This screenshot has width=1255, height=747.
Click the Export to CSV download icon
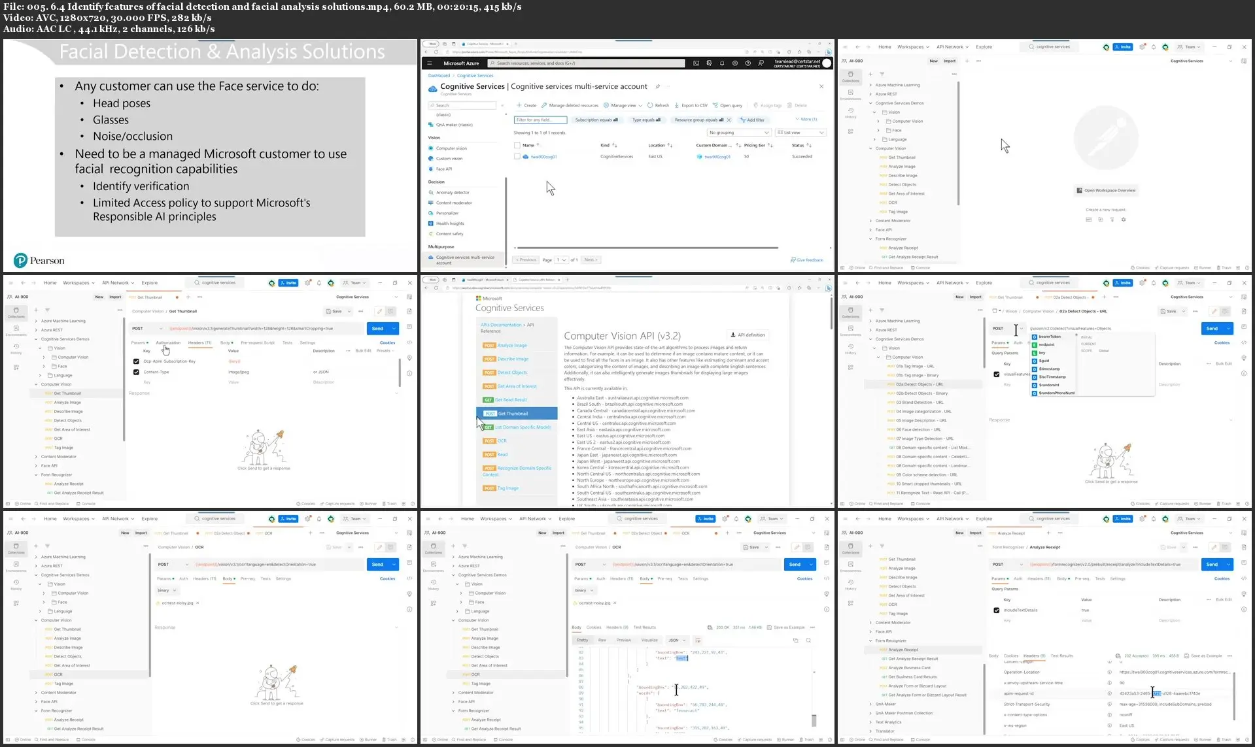coord(677,105)
